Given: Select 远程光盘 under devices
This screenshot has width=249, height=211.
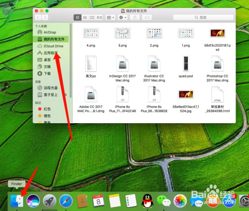Looking at the screenshot, I should (51, 88).
